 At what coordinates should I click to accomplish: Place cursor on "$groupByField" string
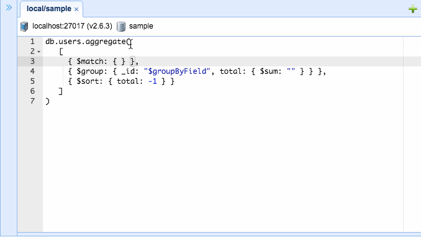tap(177, 71)
